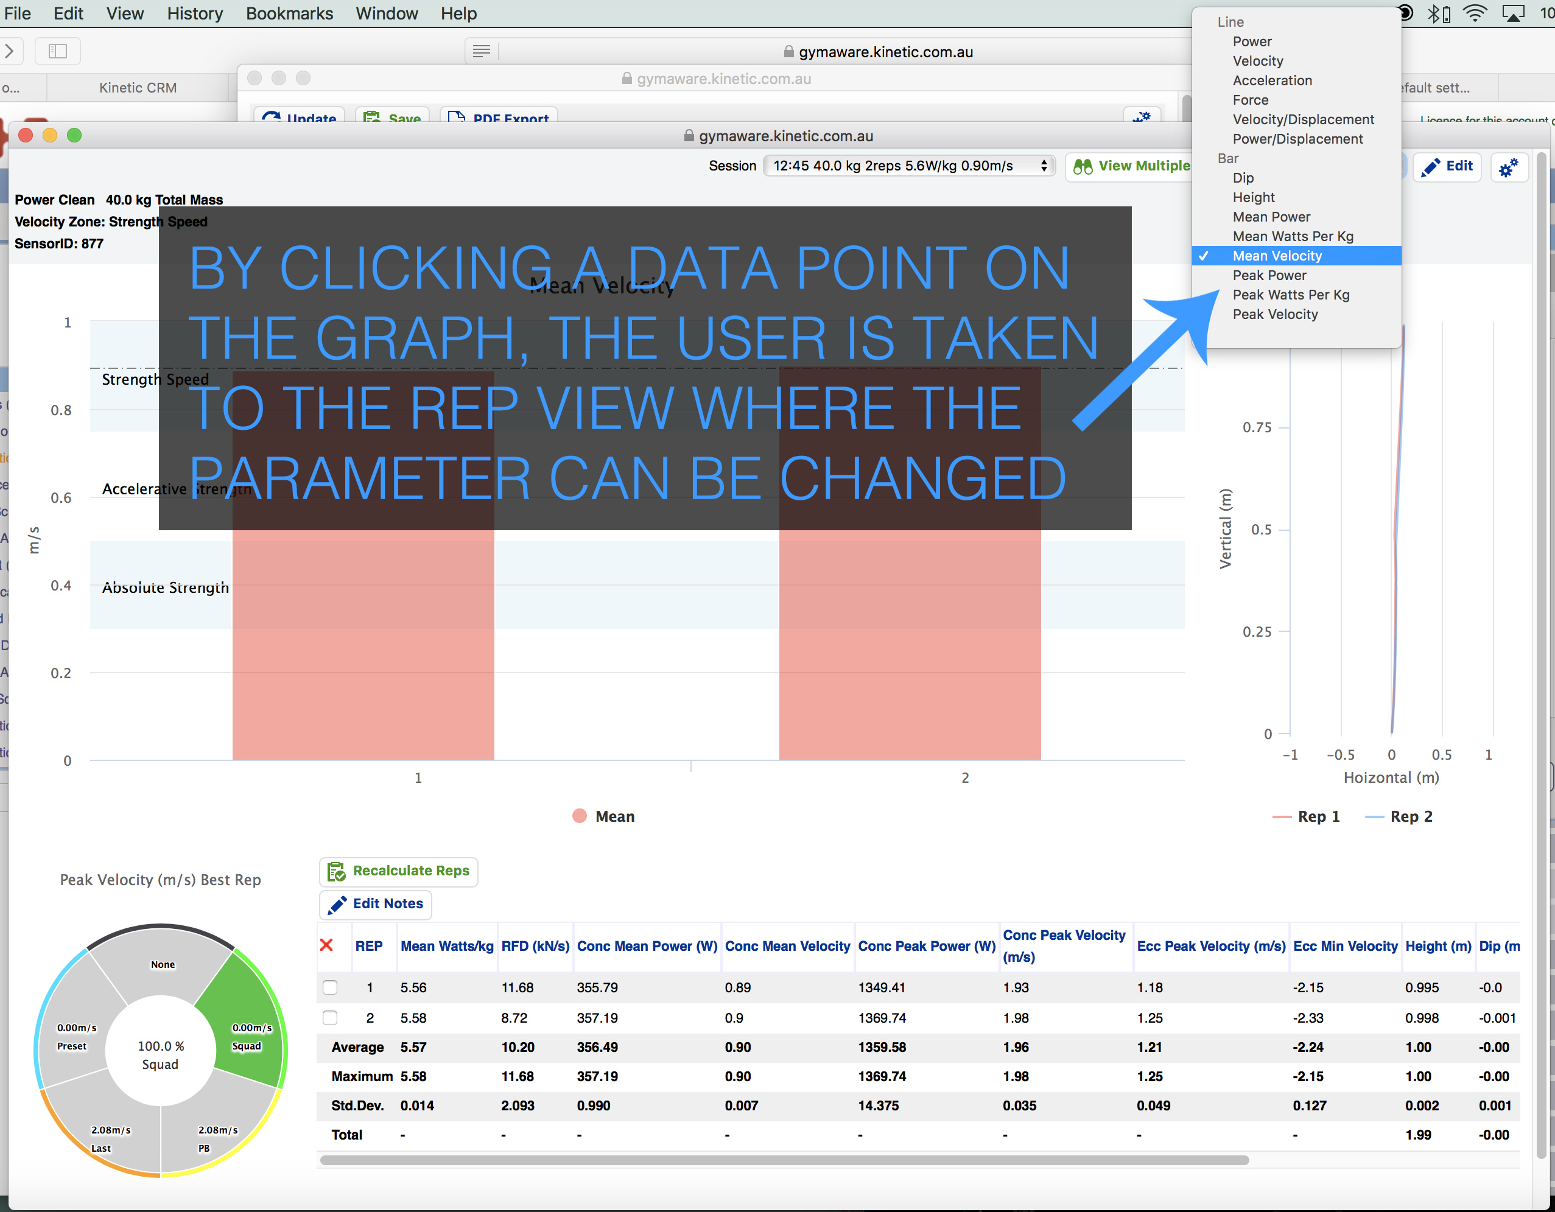Sort by REP column header
The height and width of the screenshot is (1212, 1555).
[369, 946]
